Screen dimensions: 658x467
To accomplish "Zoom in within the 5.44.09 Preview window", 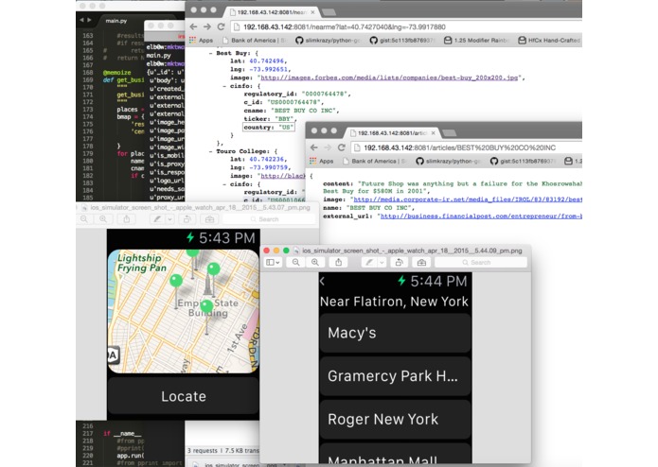I will pos(315,262).
